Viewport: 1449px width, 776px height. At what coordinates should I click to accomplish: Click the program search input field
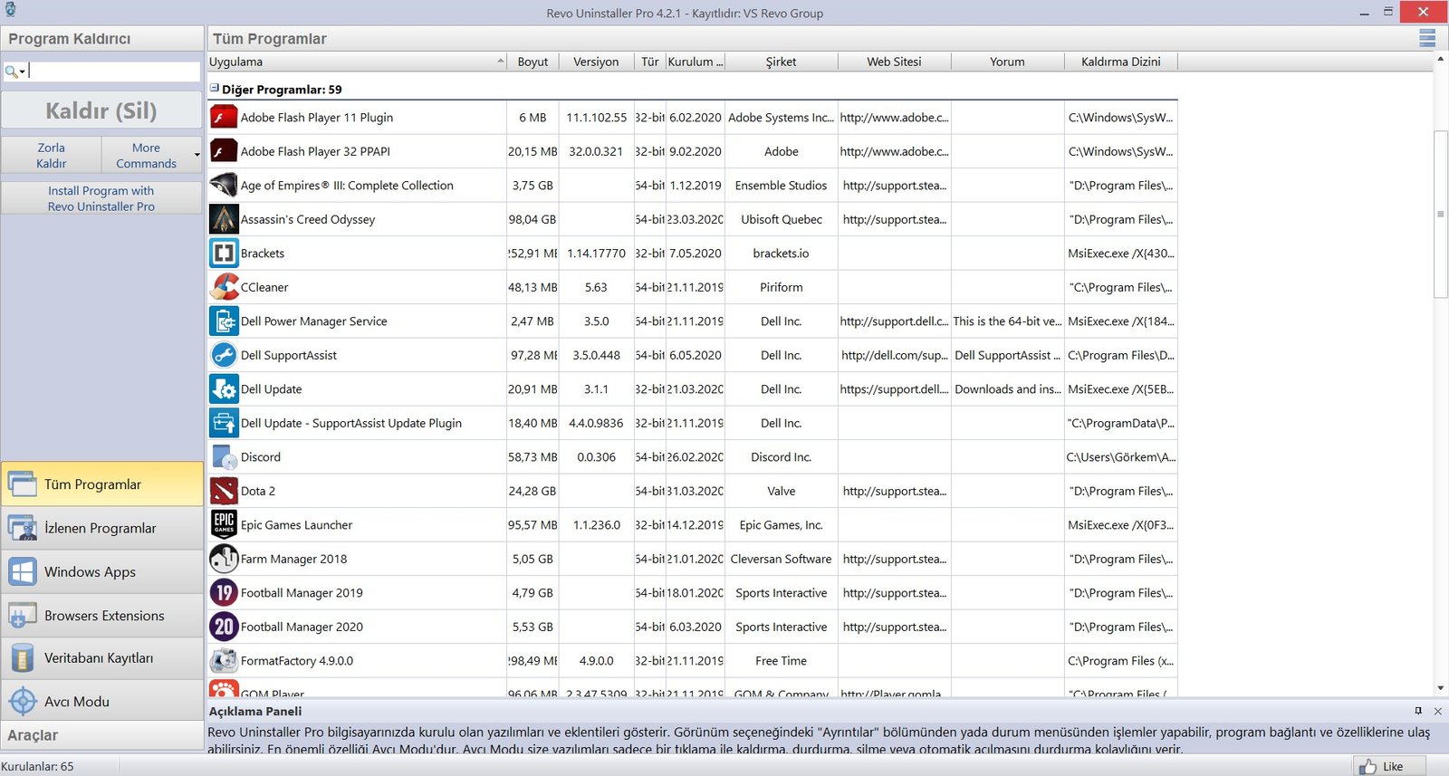point(113,72)
